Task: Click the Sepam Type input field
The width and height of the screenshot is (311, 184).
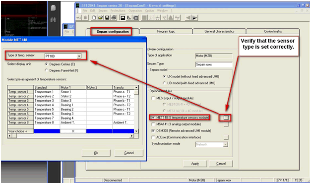Action: [x=214, y=64]
